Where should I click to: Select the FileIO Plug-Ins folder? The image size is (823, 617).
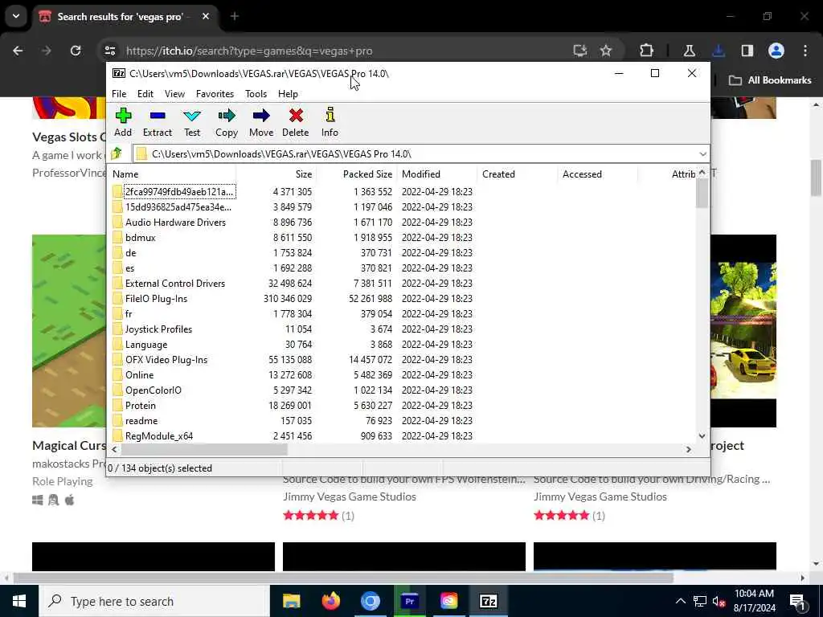pos(156,299)
